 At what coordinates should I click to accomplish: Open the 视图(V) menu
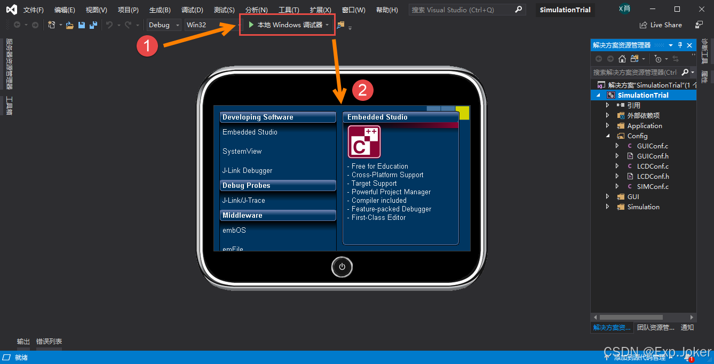click(96, 10)
